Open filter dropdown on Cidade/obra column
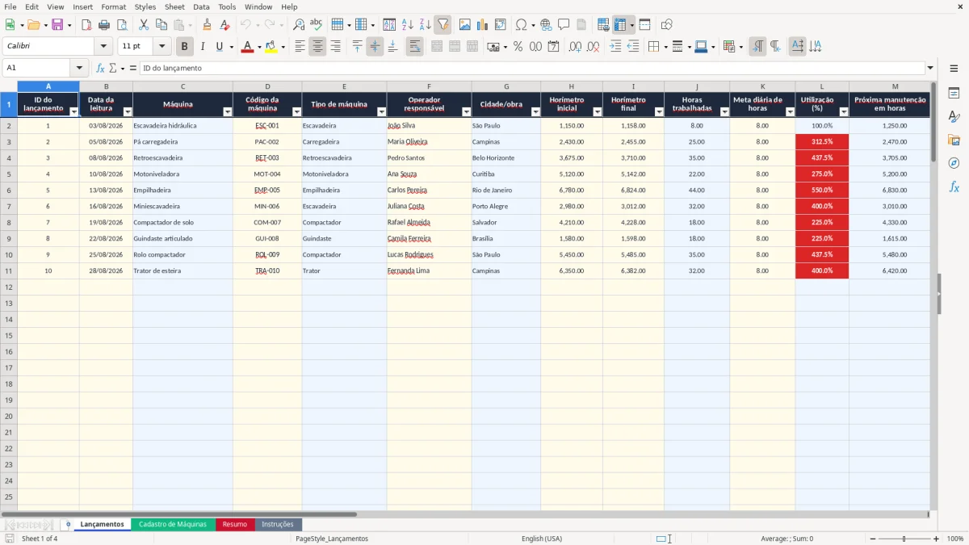 (x=535, y=112)
